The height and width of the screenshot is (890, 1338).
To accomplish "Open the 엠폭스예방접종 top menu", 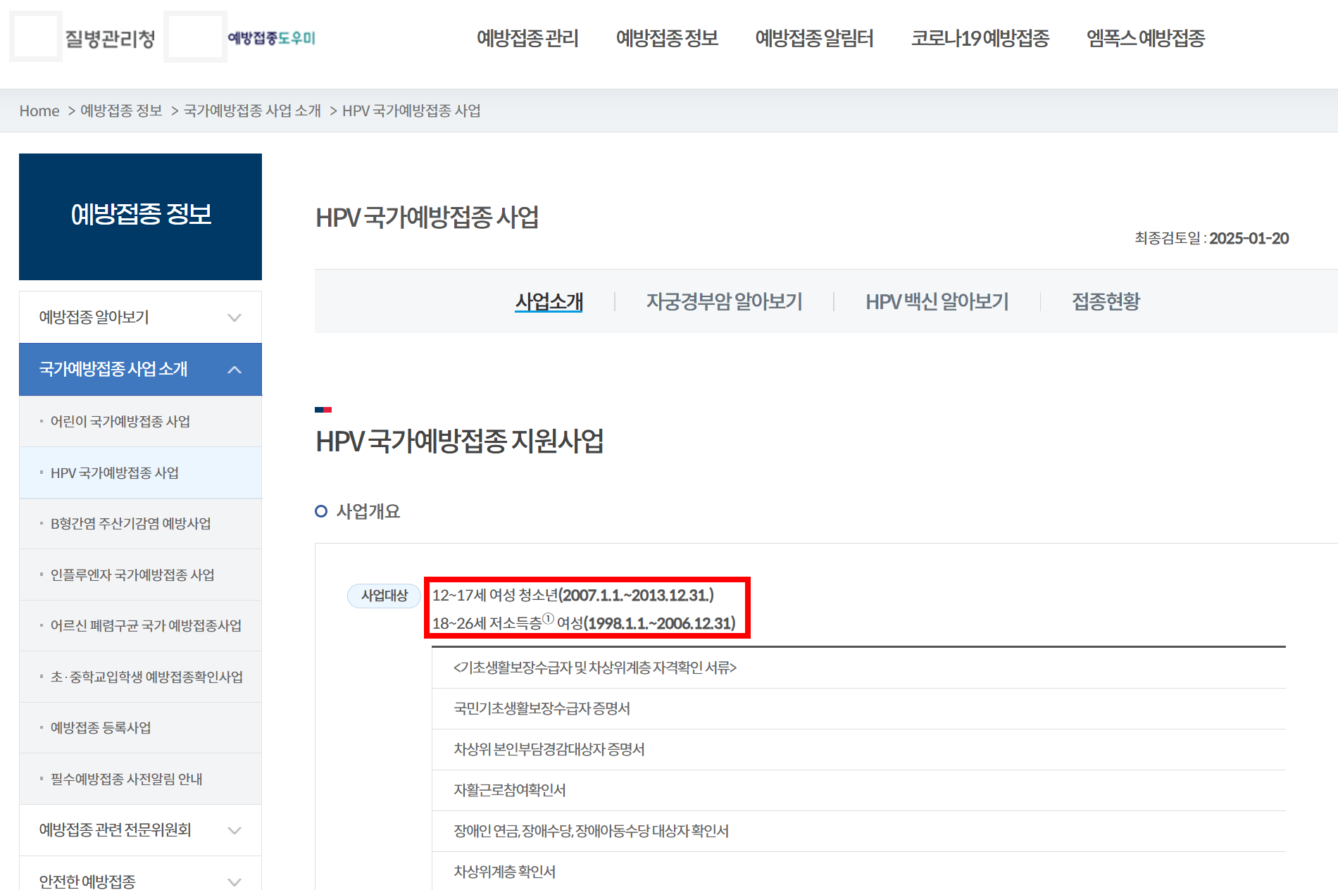I will pos(1145,38).
